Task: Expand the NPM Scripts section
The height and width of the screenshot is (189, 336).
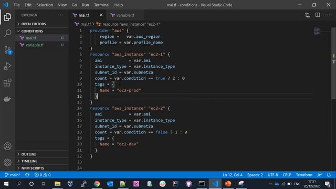Action: 42,168
